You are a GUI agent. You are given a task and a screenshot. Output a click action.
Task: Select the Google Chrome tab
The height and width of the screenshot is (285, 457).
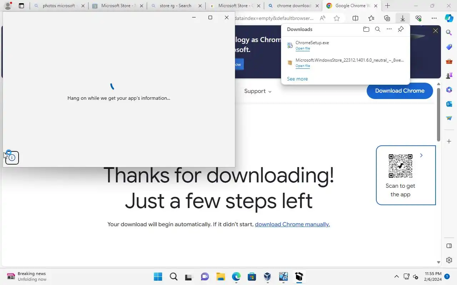(352, 6)
